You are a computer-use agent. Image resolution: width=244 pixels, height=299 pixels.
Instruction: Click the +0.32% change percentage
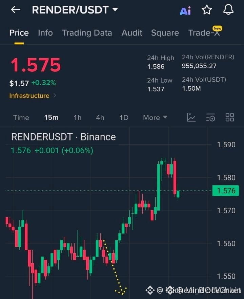(x=43, y=83)
